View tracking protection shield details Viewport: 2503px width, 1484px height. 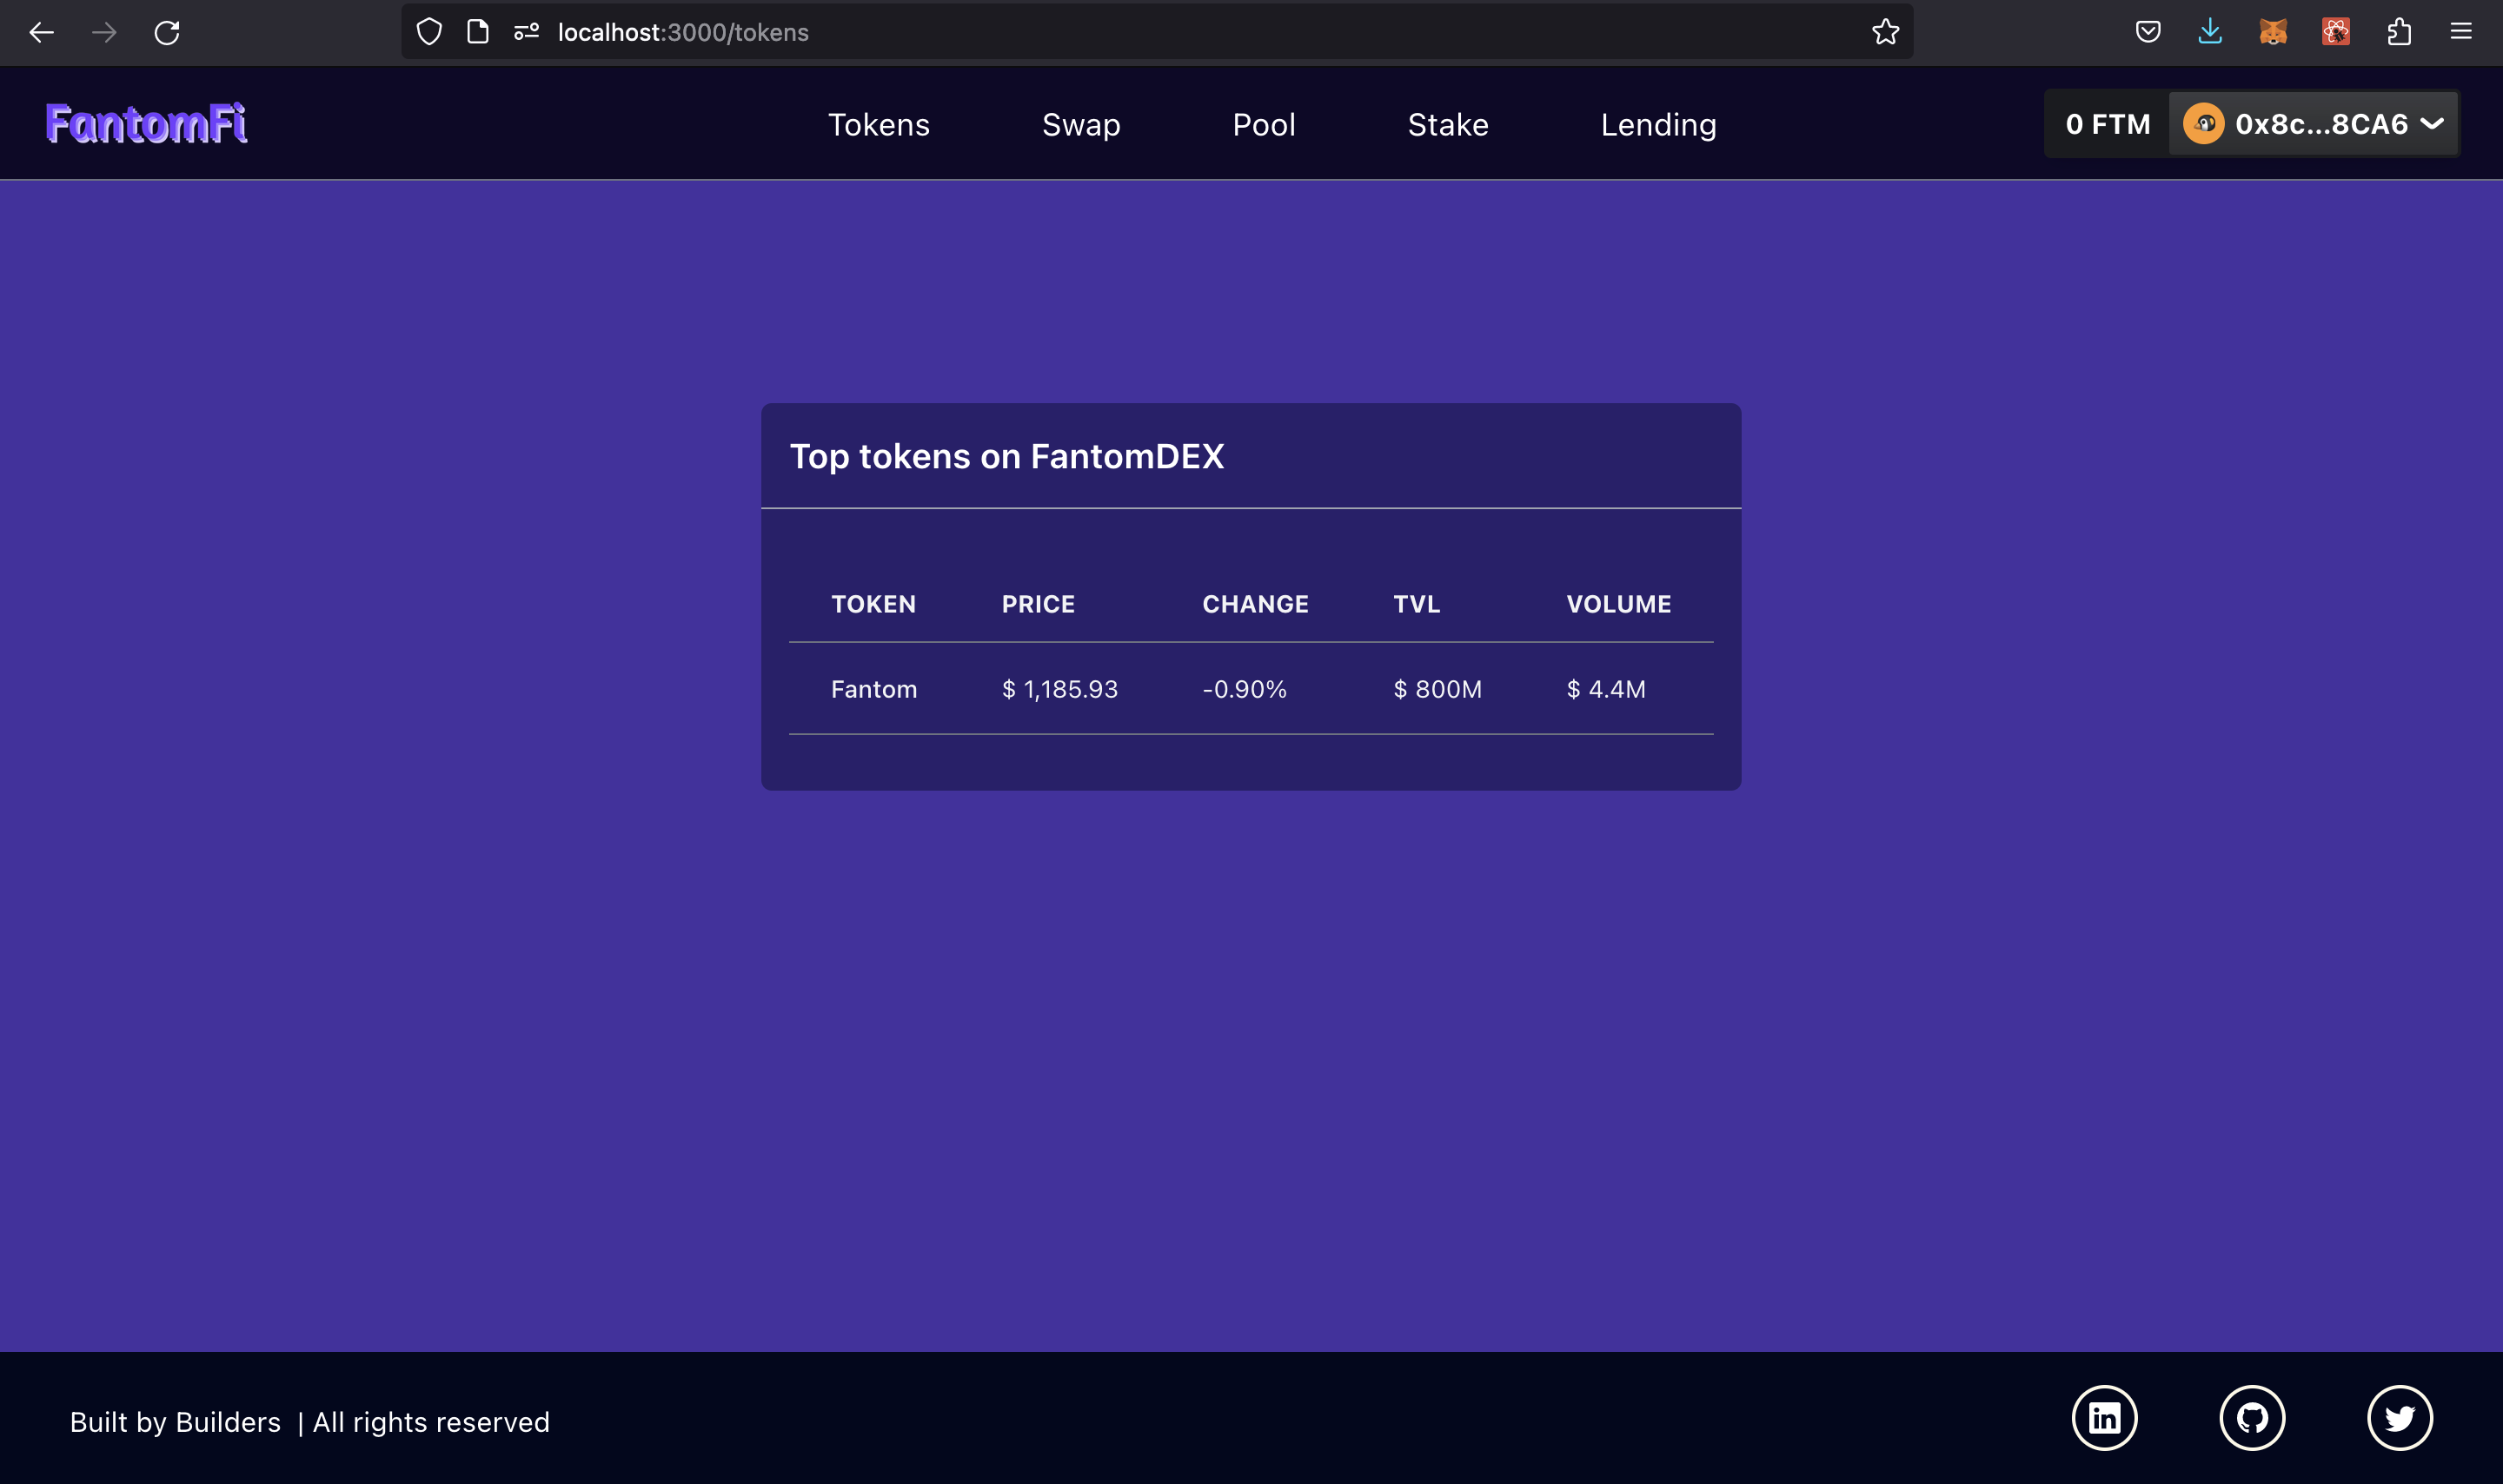429,31
